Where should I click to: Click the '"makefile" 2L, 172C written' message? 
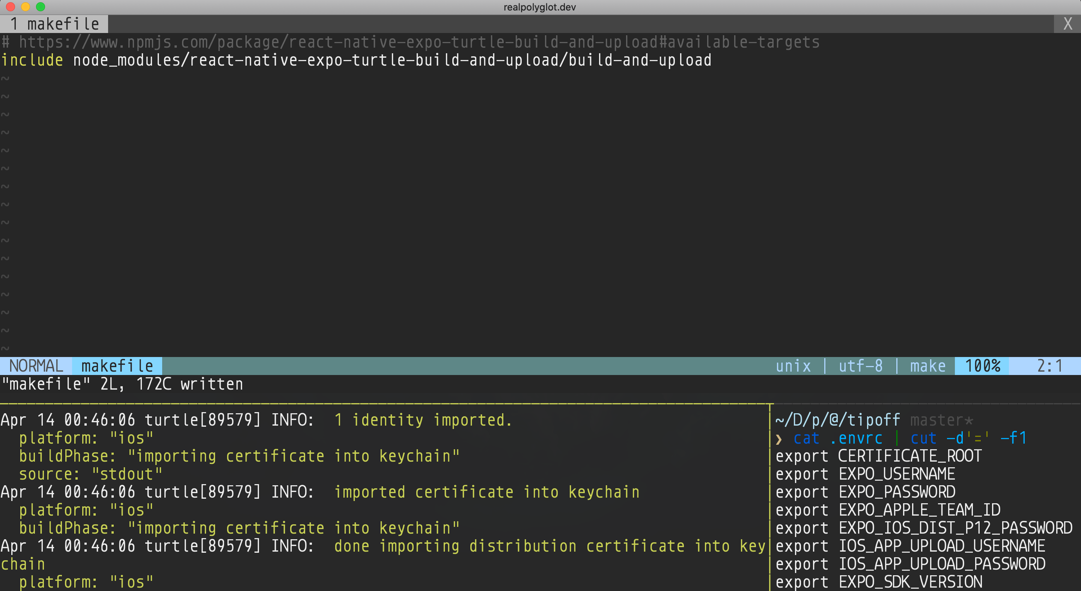pos(122,384)
